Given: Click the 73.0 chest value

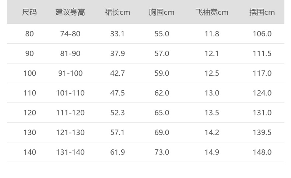Looking at the screenshot, I should tap(162, 152).
